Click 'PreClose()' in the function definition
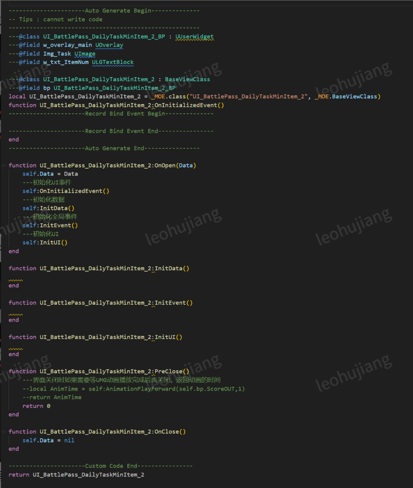This screenshot has height=488, width=413. click(x=171, y=371)
